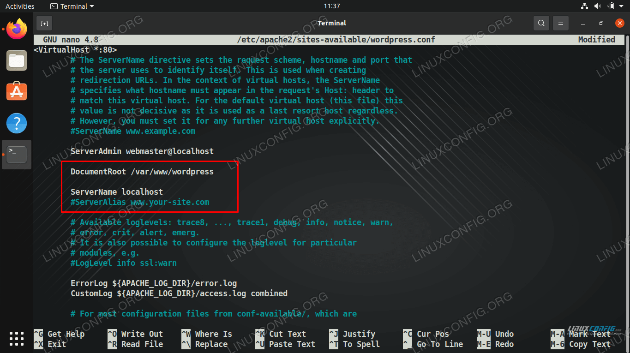Click the #ServerAlias www.your-site.com line
Image resolution: width=630 pixels, height=353 pixels.
click(140, 202)
